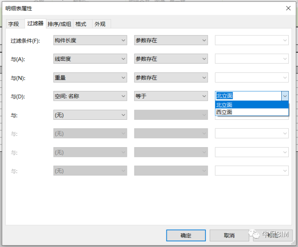The height and width of the screenshot is (247, 298).
Task: Select the 格式 tab
Action: (x=81, y=24)
